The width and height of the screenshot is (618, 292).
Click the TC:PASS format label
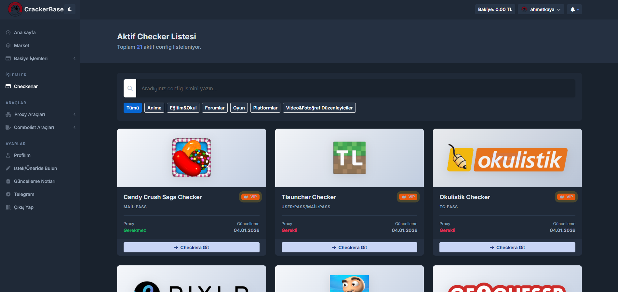tap(449, 207)
